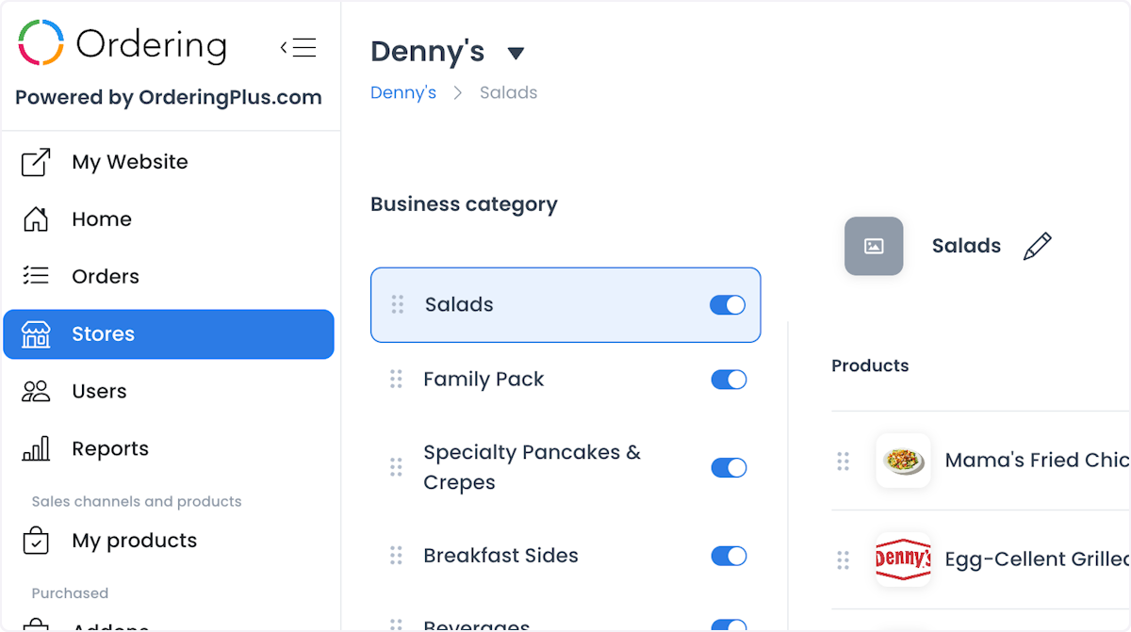Click the Salads breadcrumb text
1131x632 pixels.
[x=509, y=92]
